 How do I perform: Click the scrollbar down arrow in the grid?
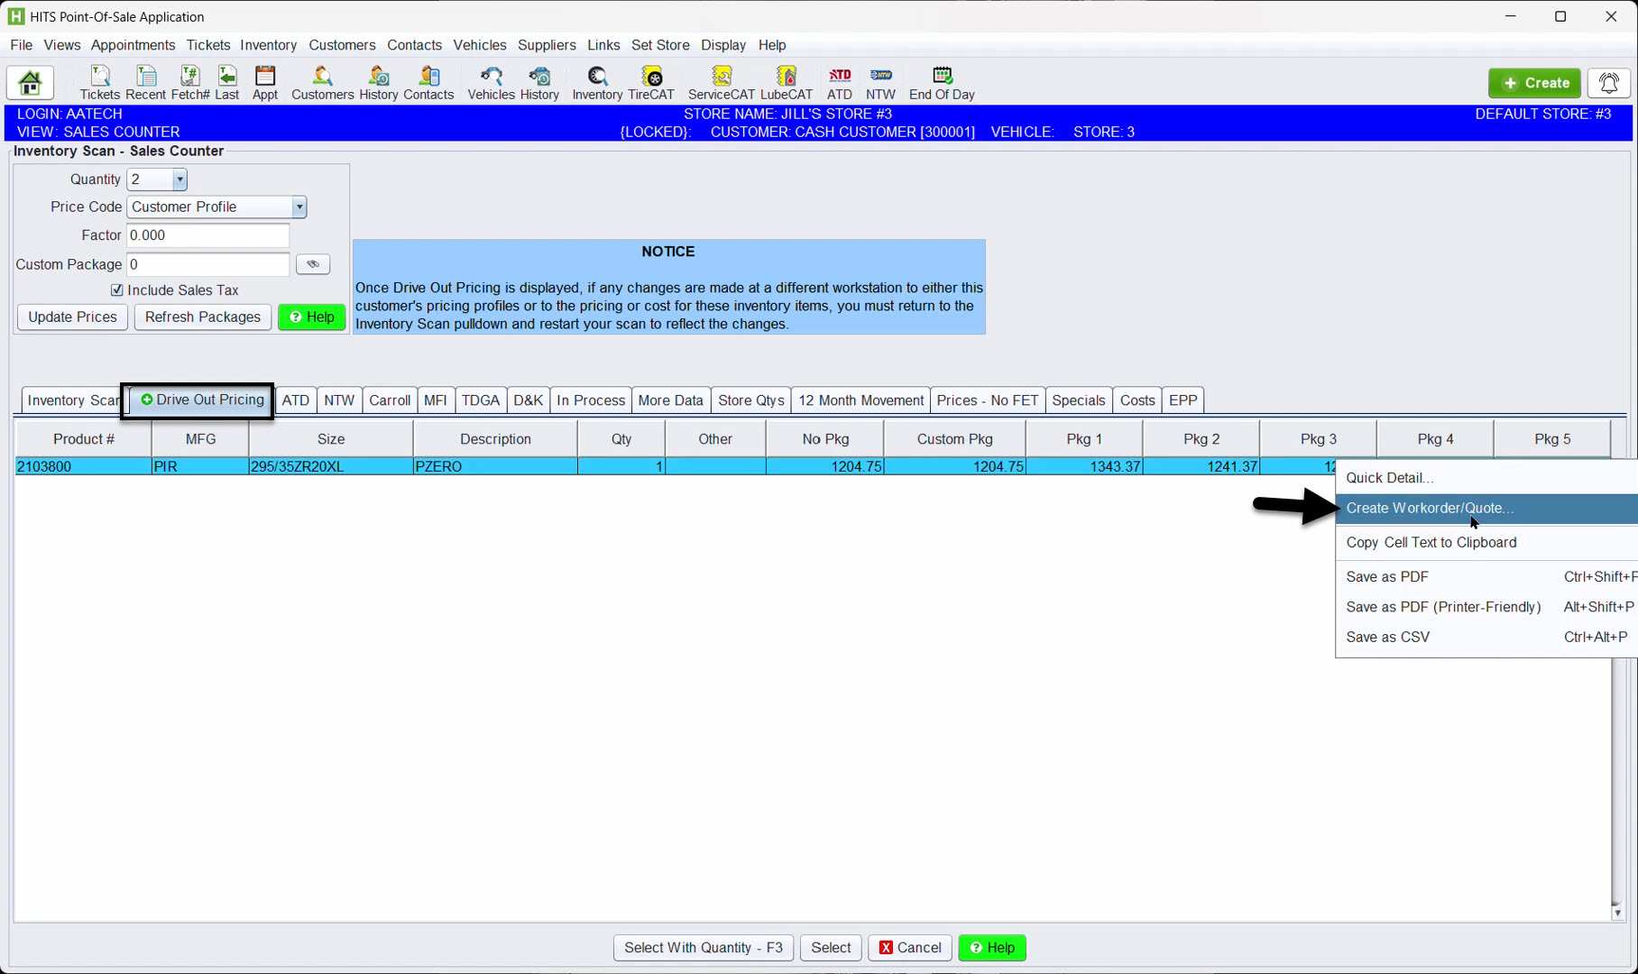tap(1617, 913)
